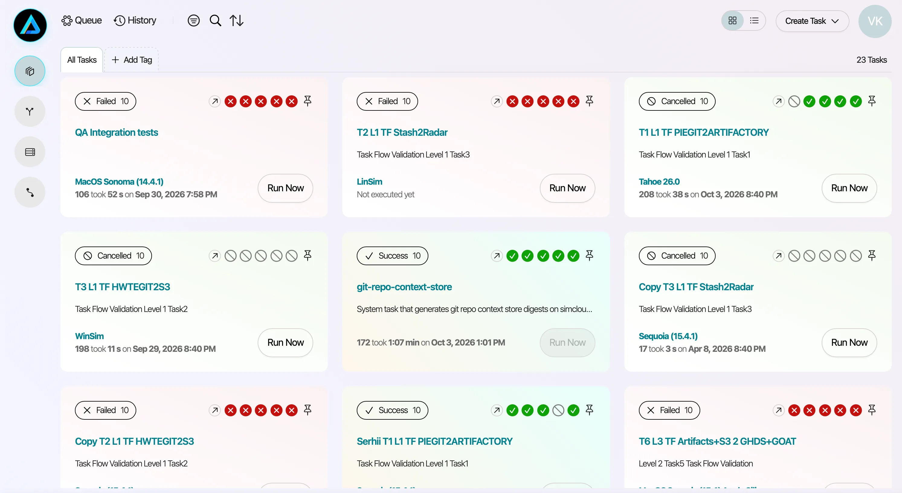Run Now for T3 L1 TF HWTEGIT2S3
Image resolution: width=902 pixels, height=493 pixels.
point(285,343)
